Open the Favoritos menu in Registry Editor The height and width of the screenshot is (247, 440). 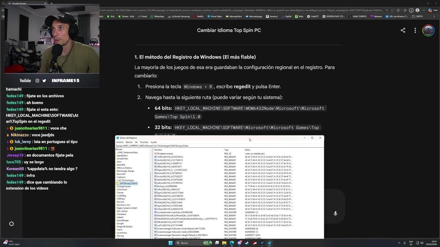[144, 142]
